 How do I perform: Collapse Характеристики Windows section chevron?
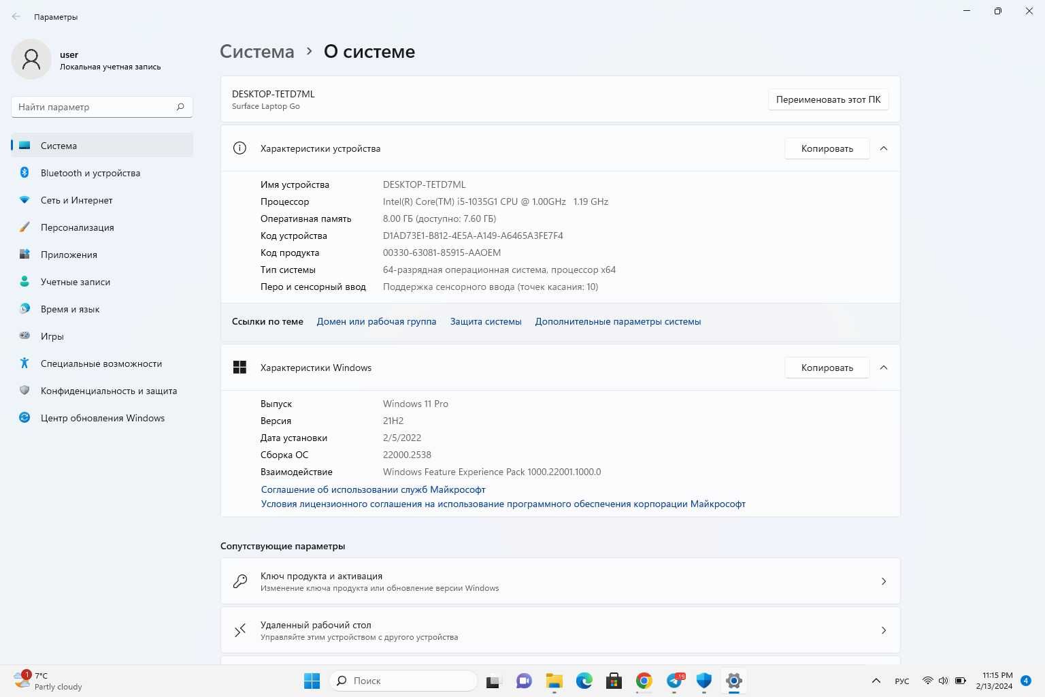coord(884,368)
